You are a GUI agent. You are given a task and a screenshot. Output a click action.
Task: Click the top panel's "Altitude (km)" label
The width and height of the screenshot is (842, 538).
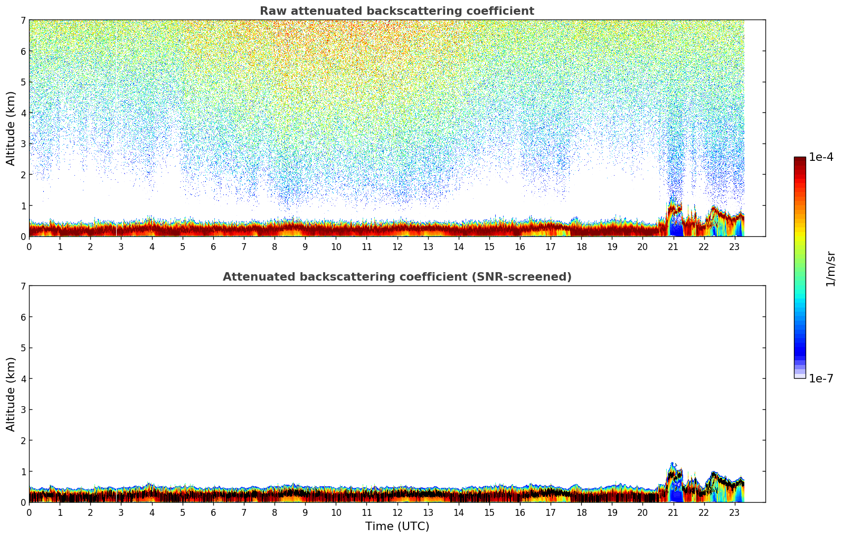pos(11,128)
